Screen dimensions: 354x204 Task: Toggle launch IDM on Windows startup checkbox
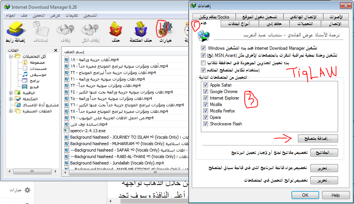[x=203, y=48]
